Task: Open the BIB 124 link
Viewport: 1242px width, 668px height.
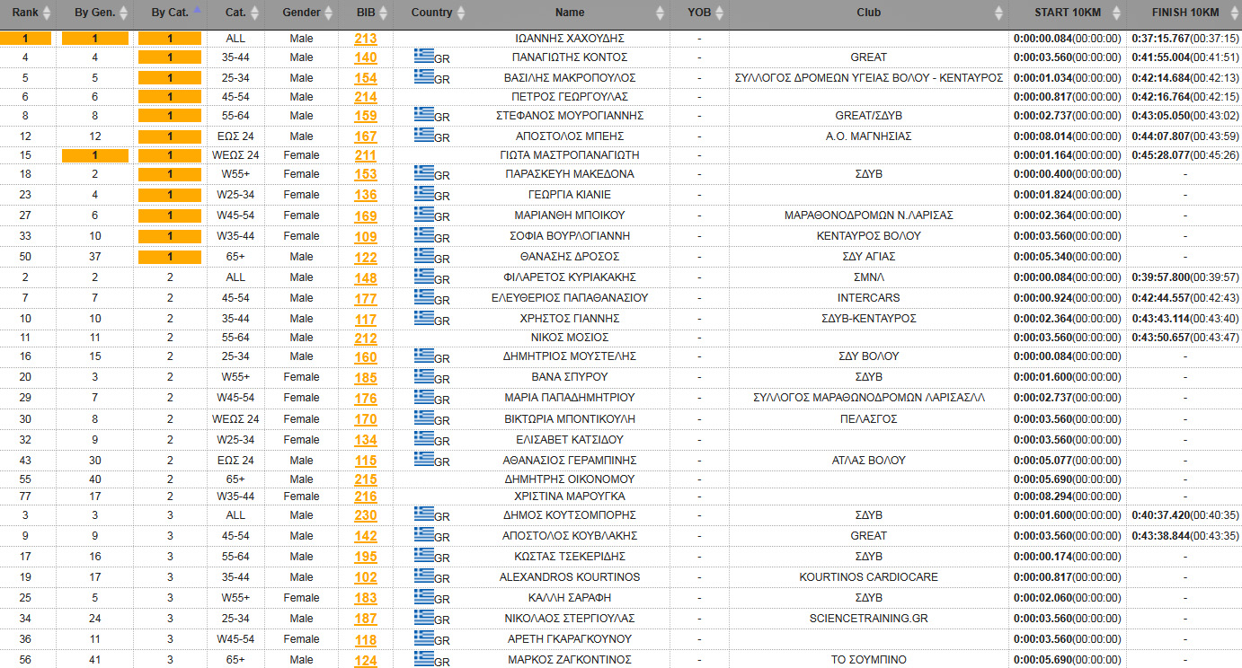Action: (366, 661)
